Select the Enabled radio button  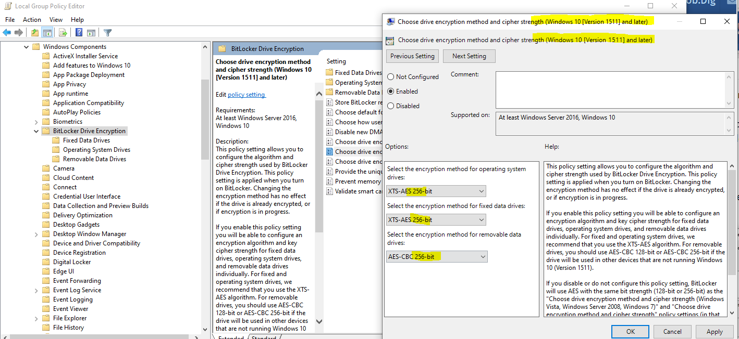coord(391,92)
